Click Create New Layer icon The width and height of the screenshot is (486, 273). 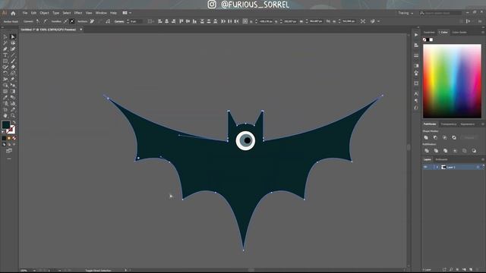pos(471,270)
